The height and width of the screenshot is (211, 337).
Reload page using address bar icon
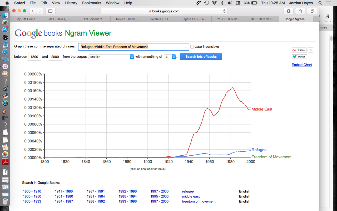[x=224, y=11]
